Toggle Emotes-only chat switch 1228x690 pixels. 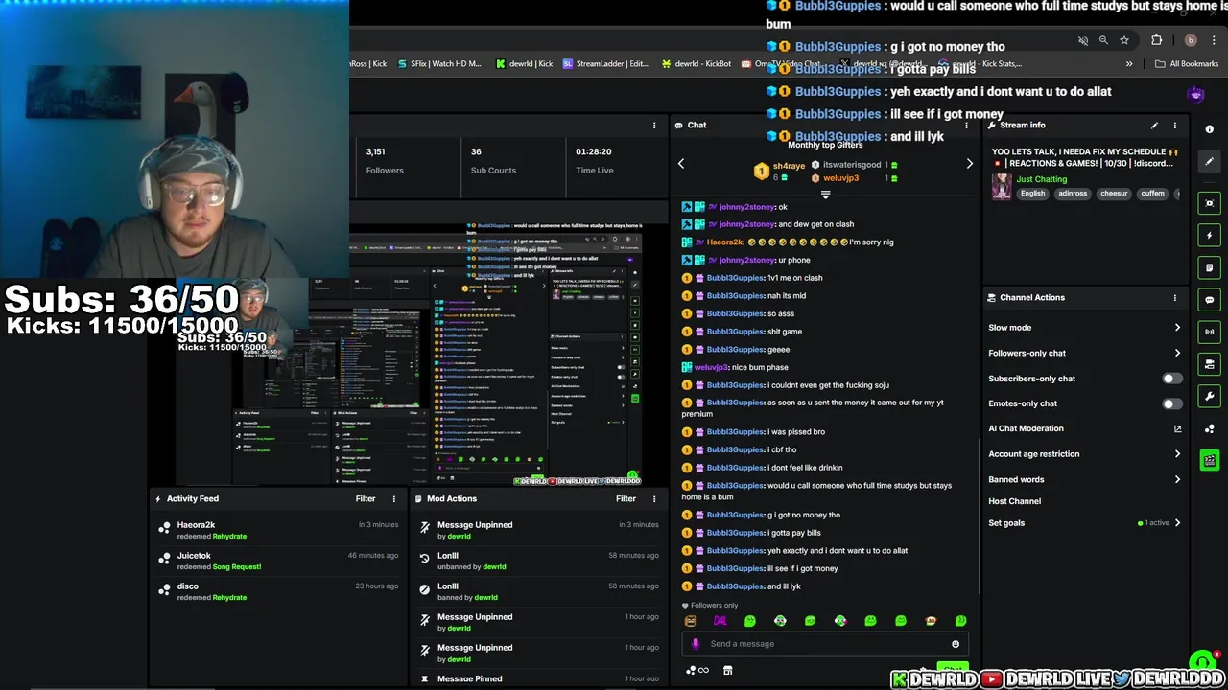point(1170,403)
